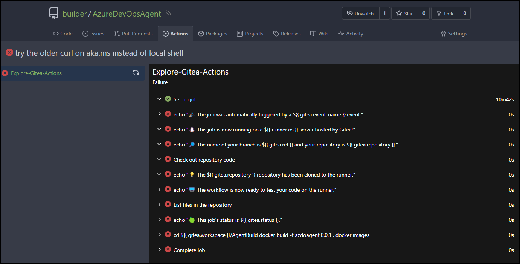Click the failure icon on the runner.os echo step
The height and width of the screenshot is (264, 520).
pyautogui.click(x=168, y=129)
